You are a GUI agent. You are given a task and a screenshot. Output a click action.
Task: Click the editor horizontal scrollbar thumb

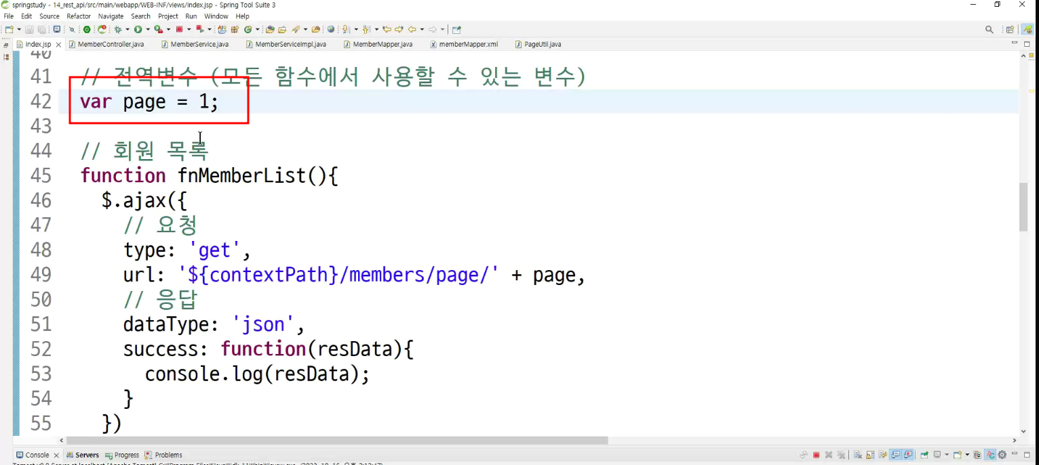tap(337, 440)
